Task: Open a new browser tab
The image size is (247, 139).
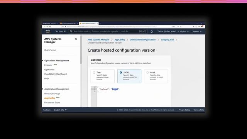Action: point(100,23)
